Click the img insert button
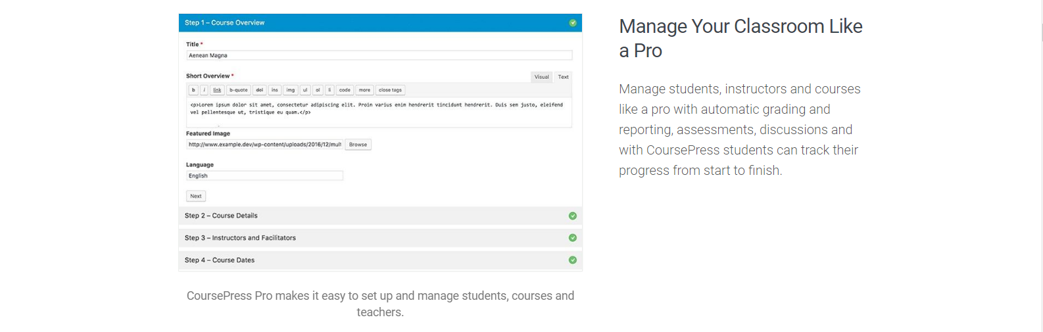1043x332 pixels. pos(291,90)
